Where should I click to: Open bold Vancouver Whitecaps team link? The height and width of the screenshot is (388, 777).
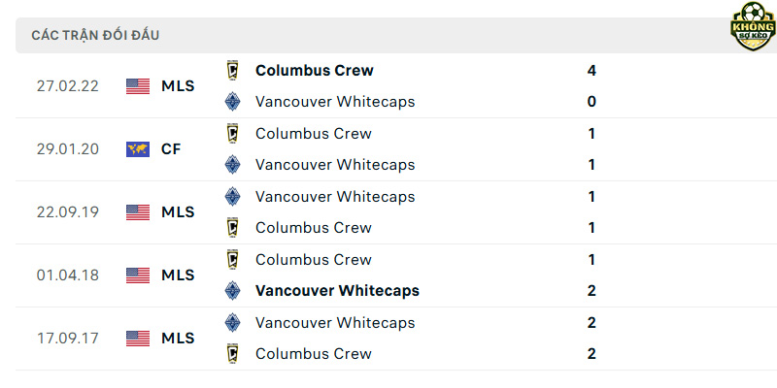(337, 290)
